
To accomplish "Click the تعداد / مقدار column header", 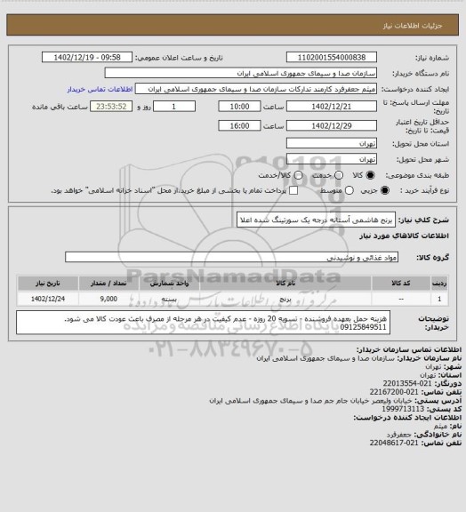I will [x=108, y=283].
